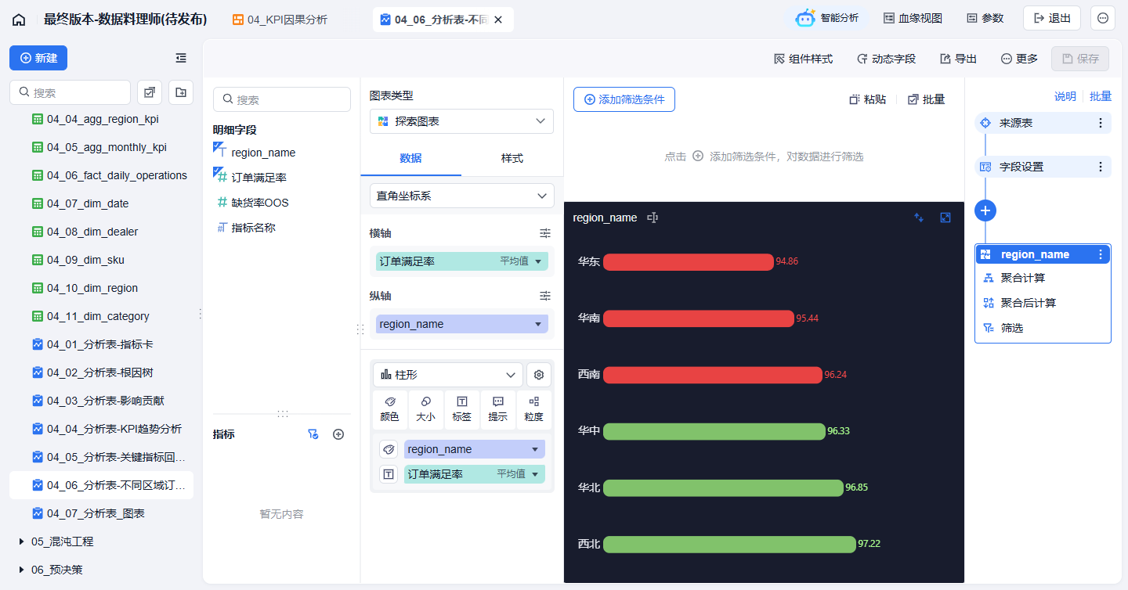This screenshot has height=590, width=1128.
Task: Click the blue 新建 button
Action: coord(38,58)
